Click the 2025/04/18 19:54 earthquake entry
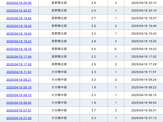 [x=19, y=18]
